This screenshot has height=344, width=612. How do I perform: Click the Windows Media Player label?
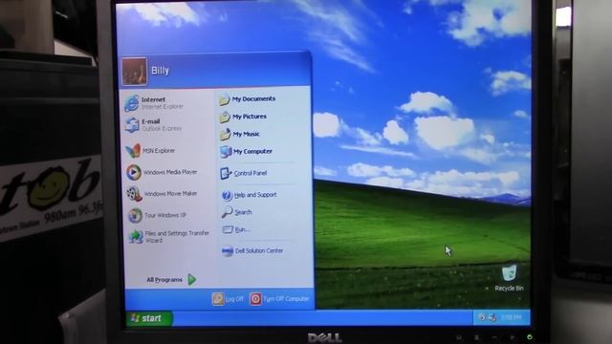[170, 172]
